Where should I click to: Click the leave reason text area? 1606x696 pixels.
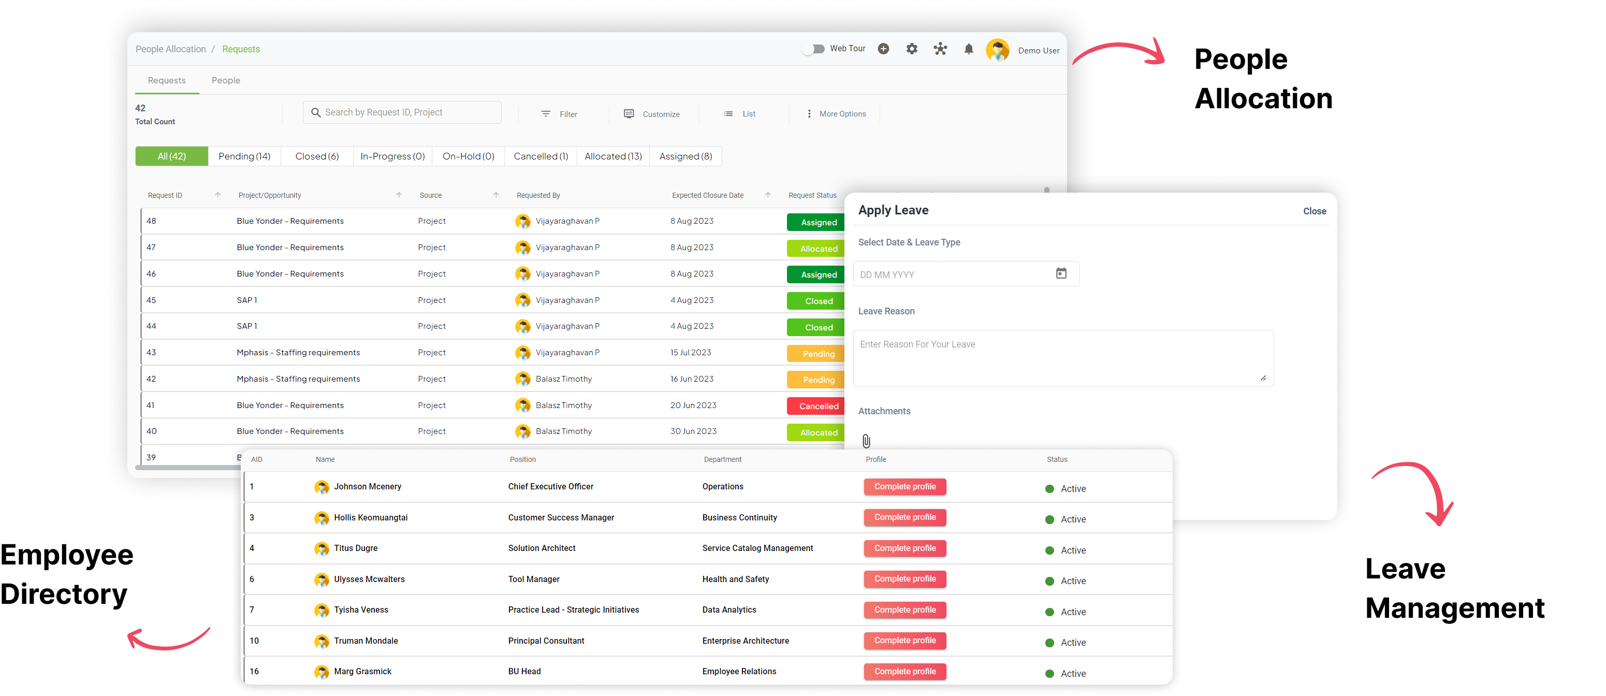point(1063,358)
